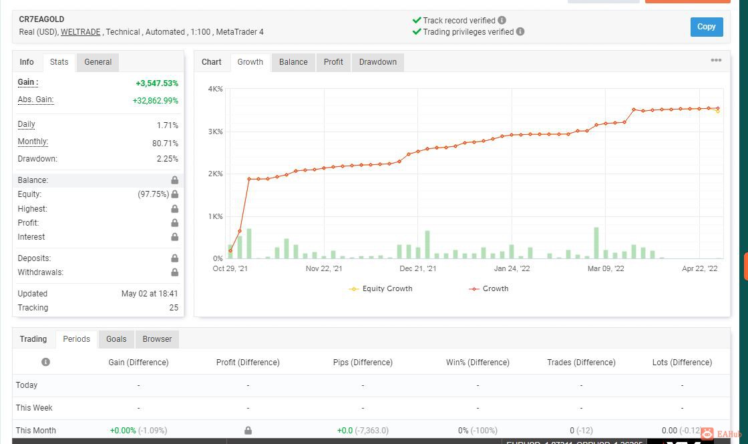Click info icon beside Trading privileges verified
This screenshot has width=748, height=444.
tap(520, 31)
